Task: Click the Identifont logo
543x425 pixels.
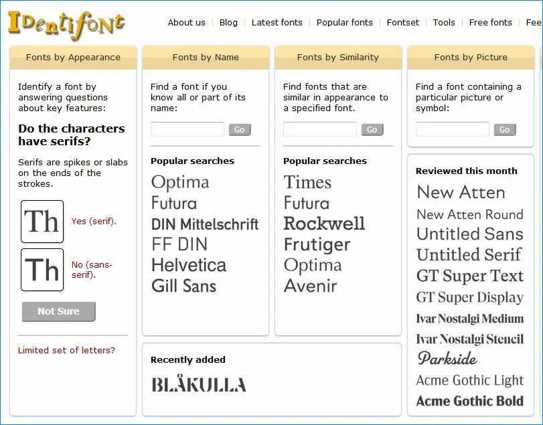Action: click(66, 25)
